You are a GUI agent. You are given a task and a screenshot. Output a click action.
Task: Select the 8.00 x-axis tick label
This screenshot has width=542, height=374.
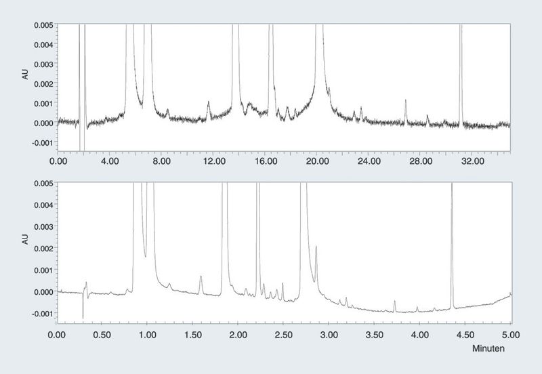pyautogui.click(x=162, y=161)
